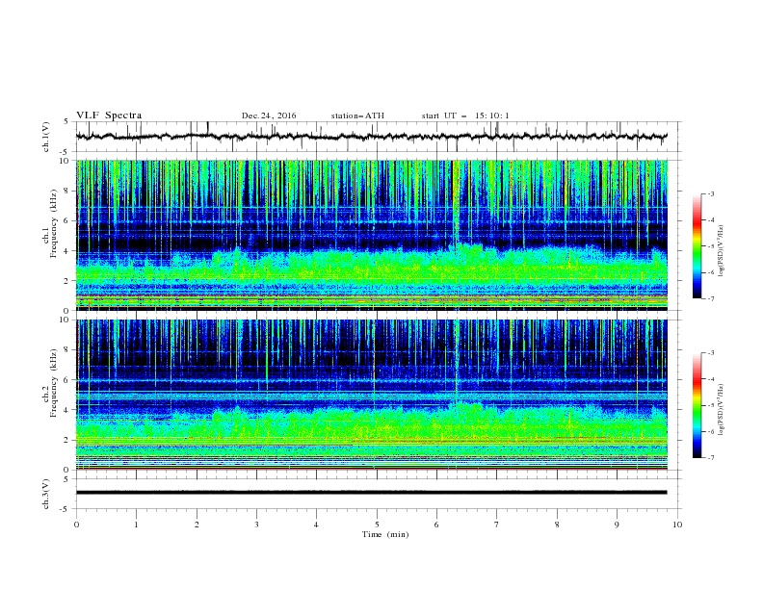Click the "9" tick on the time axis
Screen dimensions: 763x589
click(x=617, y=525)
